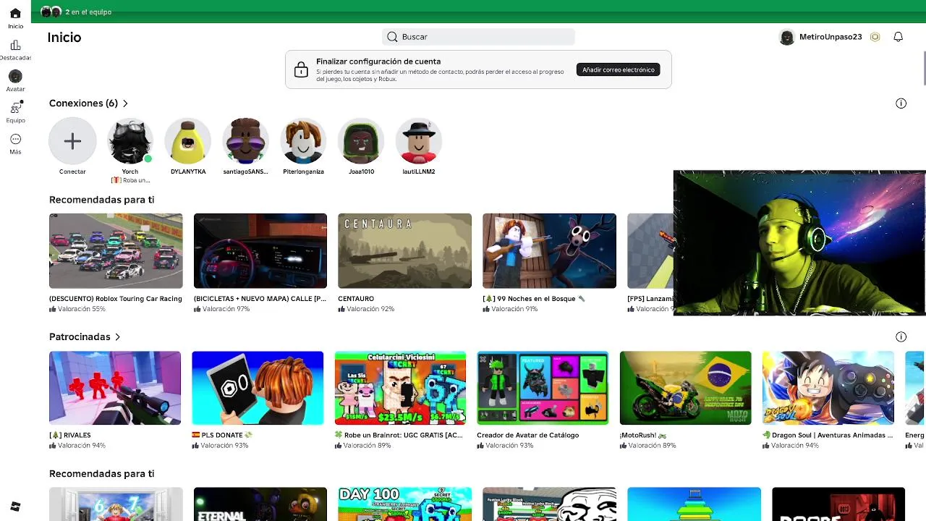Open the ¡MotoRush! game thumbnail
The height and width of the screenshot is (521, 926).
pos(685,388)
